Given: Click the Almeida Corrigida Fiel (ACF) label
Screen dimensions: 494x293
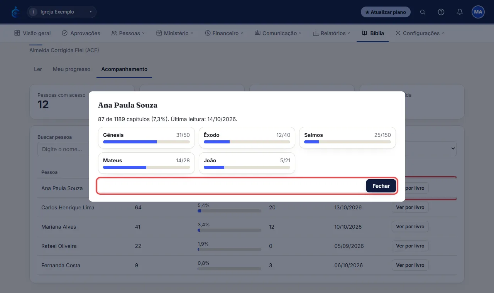Looking at the screenshot, I should pyautogui.click(x=64, y=50).
